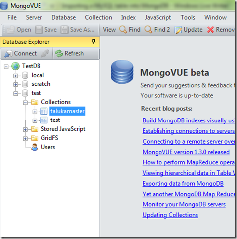Click the Database Explorer panel title

[26, 42]
